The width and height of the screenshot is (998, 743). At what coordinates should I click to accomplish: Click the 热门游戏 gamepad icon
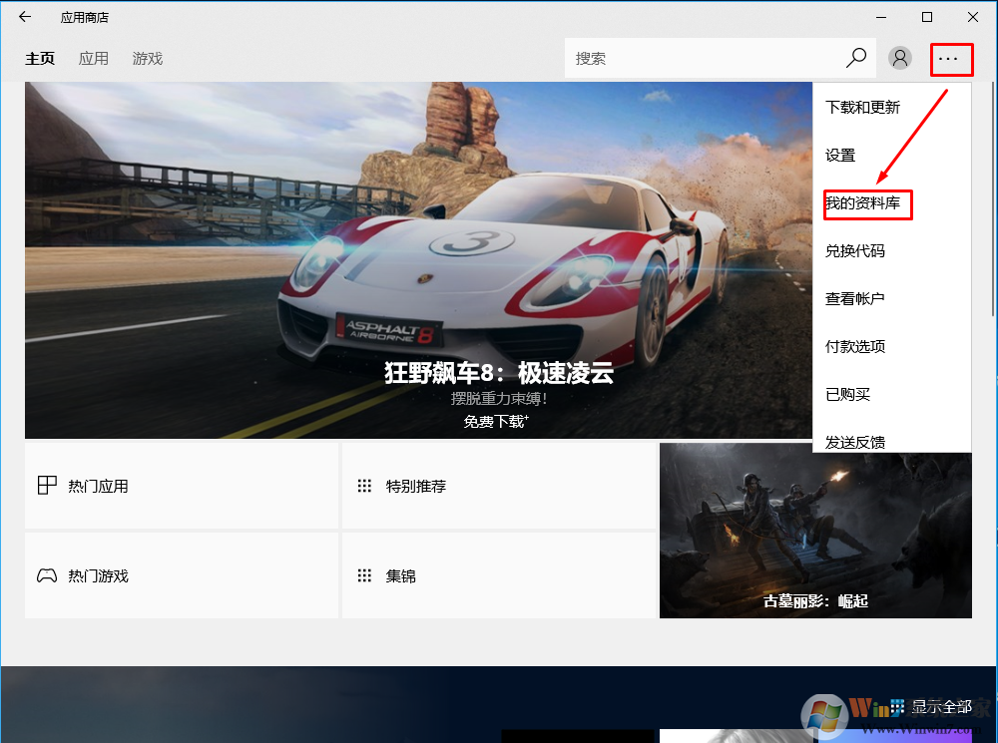point(47,575)
